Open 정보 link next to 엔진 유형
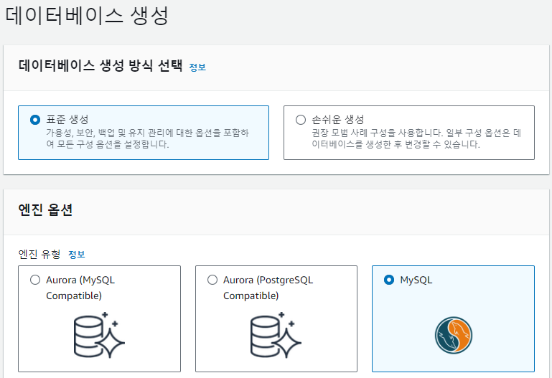The image size is (552, 378). click(x=76, y=254)
